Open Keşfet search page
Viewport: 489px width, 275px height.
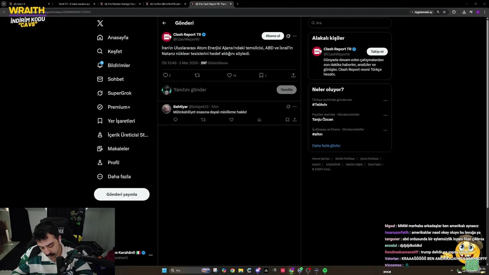point(110,51)
